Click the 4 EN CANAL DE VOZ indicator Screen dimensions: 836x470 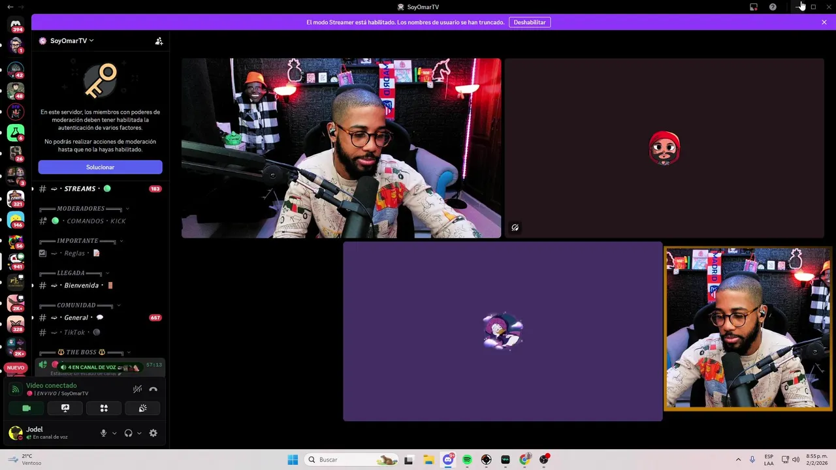99,368
